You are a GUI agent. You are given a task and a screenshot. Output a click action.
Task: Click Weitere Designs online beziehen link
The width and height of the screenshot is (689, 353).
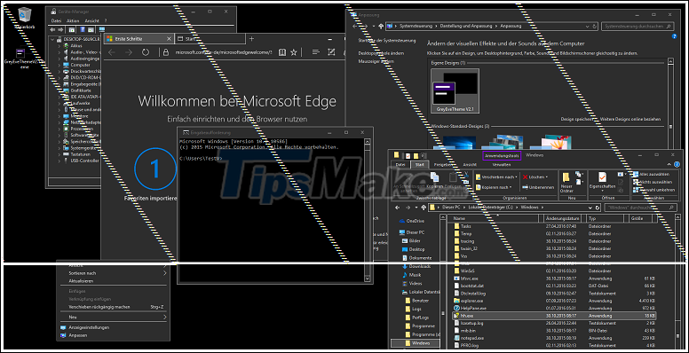tap(630, 120)
